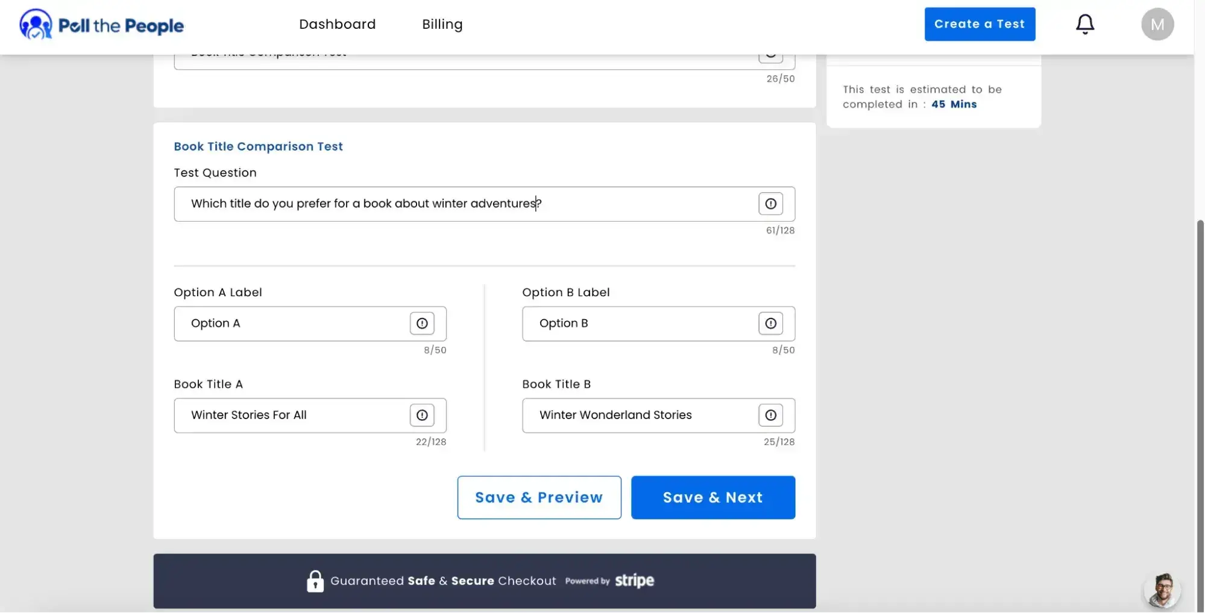The image size is (1205, 613).
Task: Click the Poll the People logo
Action: [x=101, y=25]
